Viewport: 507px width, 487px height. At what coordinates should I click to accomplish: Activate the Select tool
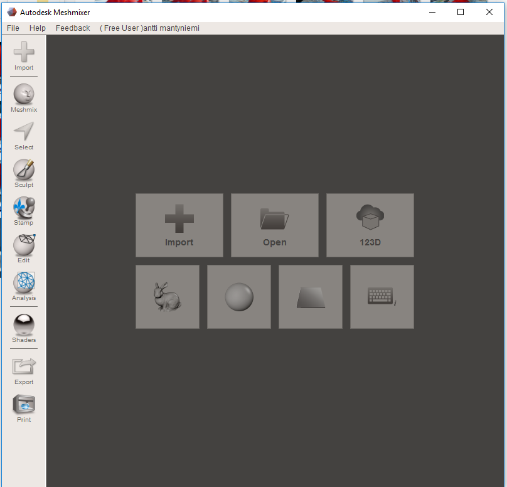tap(24, 136)
